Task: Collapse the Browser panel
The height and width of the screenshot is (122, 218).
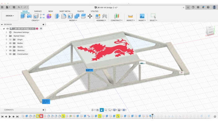Action: [2, 24]
